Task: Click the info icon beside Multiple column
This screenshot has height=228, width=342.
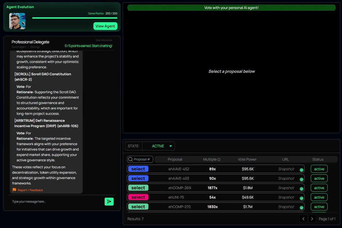Action: pos(219,159)
